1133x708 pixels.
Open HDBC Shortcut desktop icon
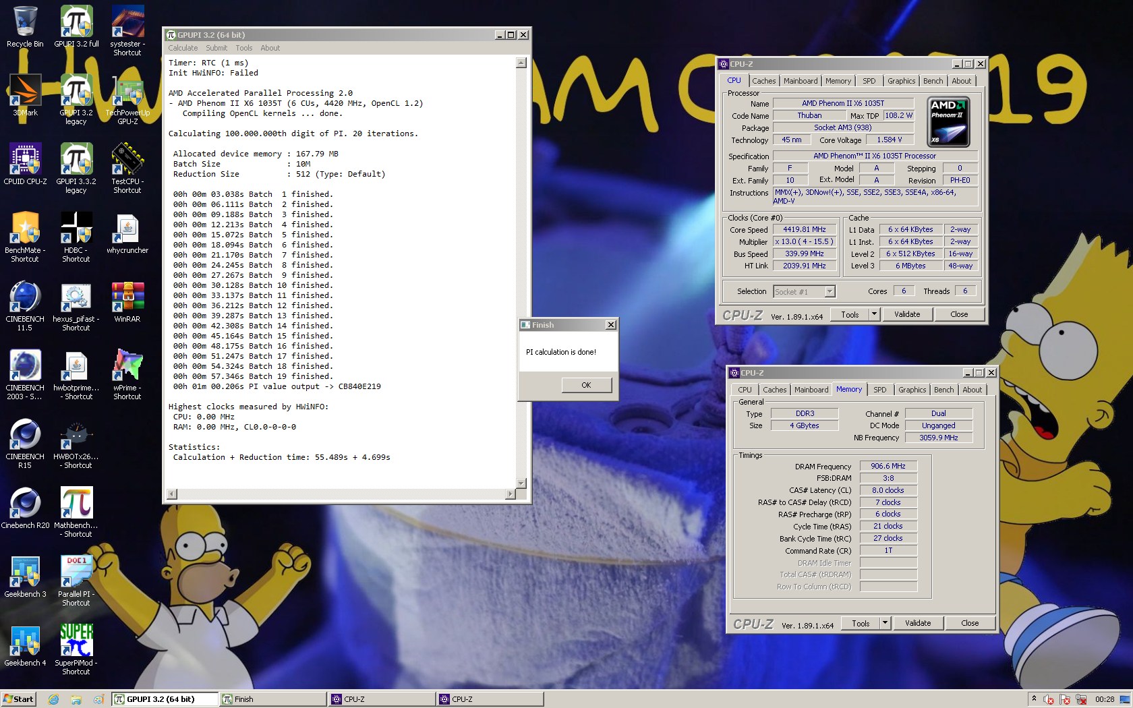(76, 237)
